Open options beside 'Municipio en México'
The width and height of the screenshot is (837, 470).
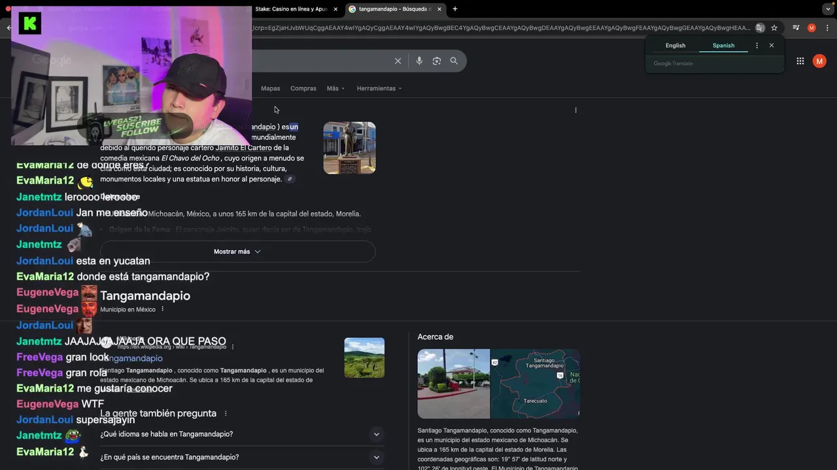(x=163, y=309)
